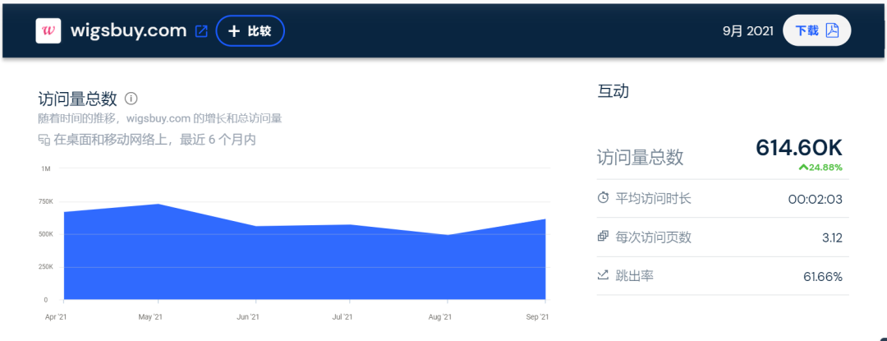Download the report with the 下载 button
This screenshot has width=887, height=341.
tap(816, 31)
